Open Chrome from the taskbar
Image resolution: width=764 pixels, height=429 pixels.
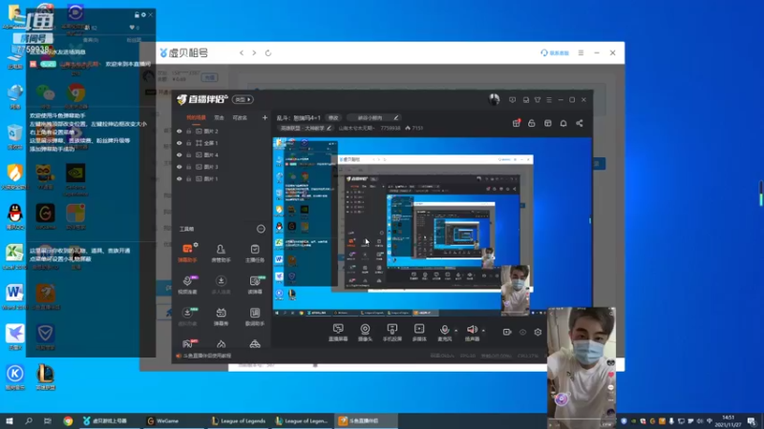(x=68, y=420)
